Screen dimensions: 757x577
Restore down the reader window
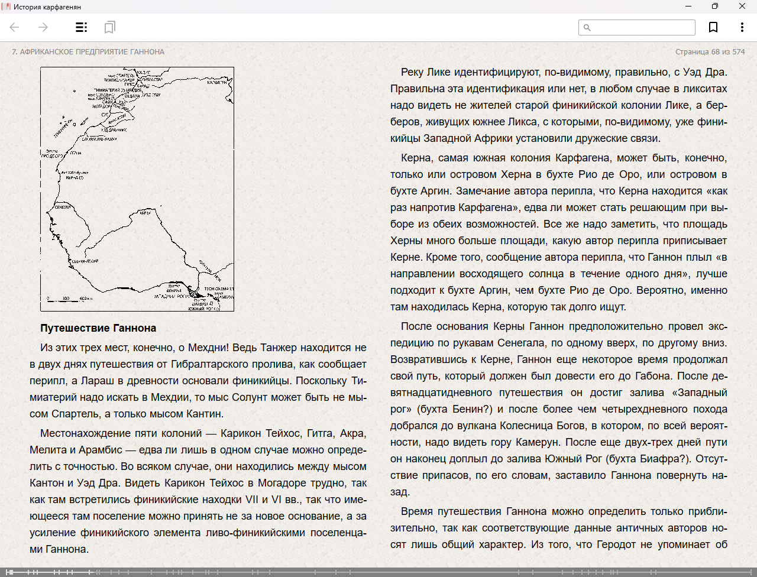(715, 7)
